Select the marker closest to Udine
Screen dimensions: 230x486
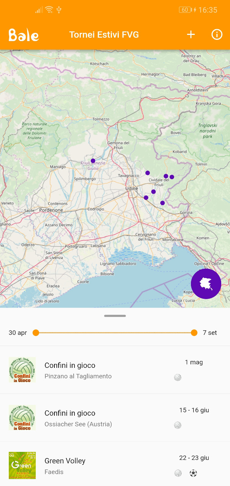[146, 198]
